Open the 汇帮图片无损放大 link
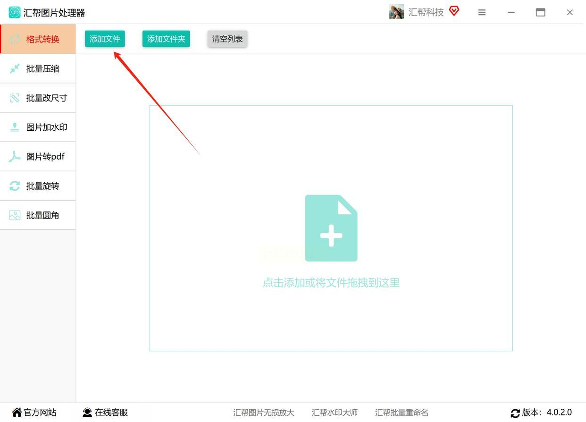The image size is (586, 422). [x=264, y=413]
